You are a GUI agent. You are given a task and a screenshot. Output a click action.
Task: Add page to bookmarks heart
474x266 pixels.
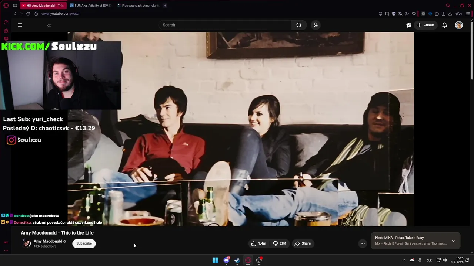pyautogui.click(x=414, y=14)
